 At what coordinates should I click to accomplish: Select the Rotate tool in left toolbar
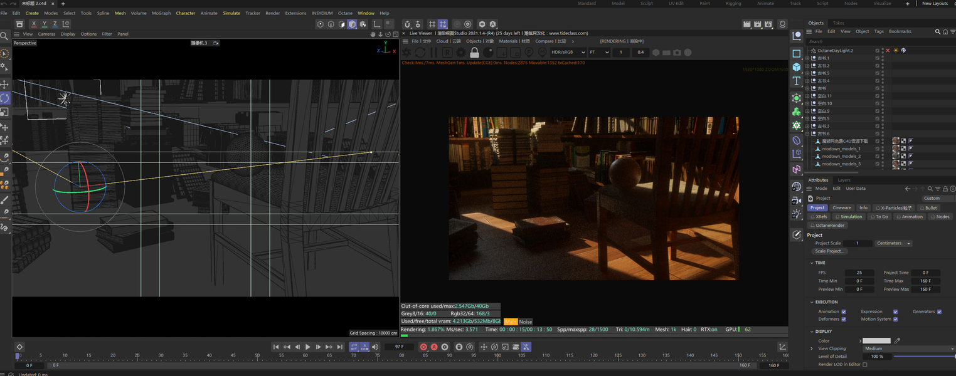pos(4,98)
